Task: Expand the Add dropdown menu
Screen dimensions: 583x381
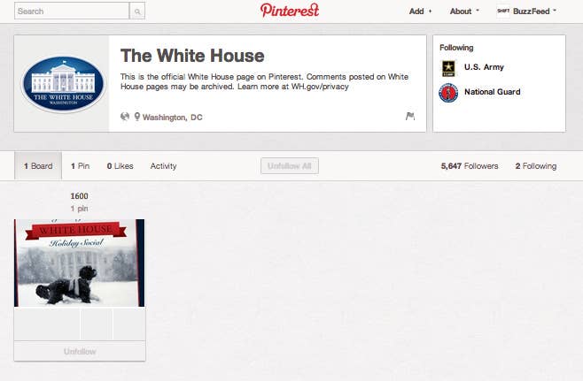Action: tap(420, 11)
